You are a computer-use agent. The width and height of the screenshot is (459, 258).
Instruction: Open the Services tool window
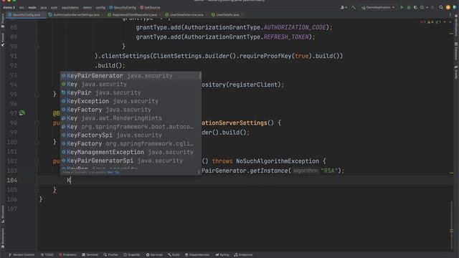click(154, 255)
